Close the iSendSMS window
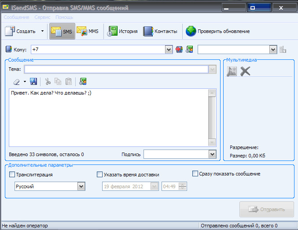This screenshot has width=298, height=230. pyautogui.click(x=284, y=8)
